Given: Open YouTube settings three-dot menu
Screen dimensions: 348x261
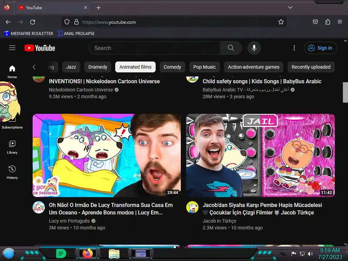Looking at the screenshot, I should coord(294,48).
